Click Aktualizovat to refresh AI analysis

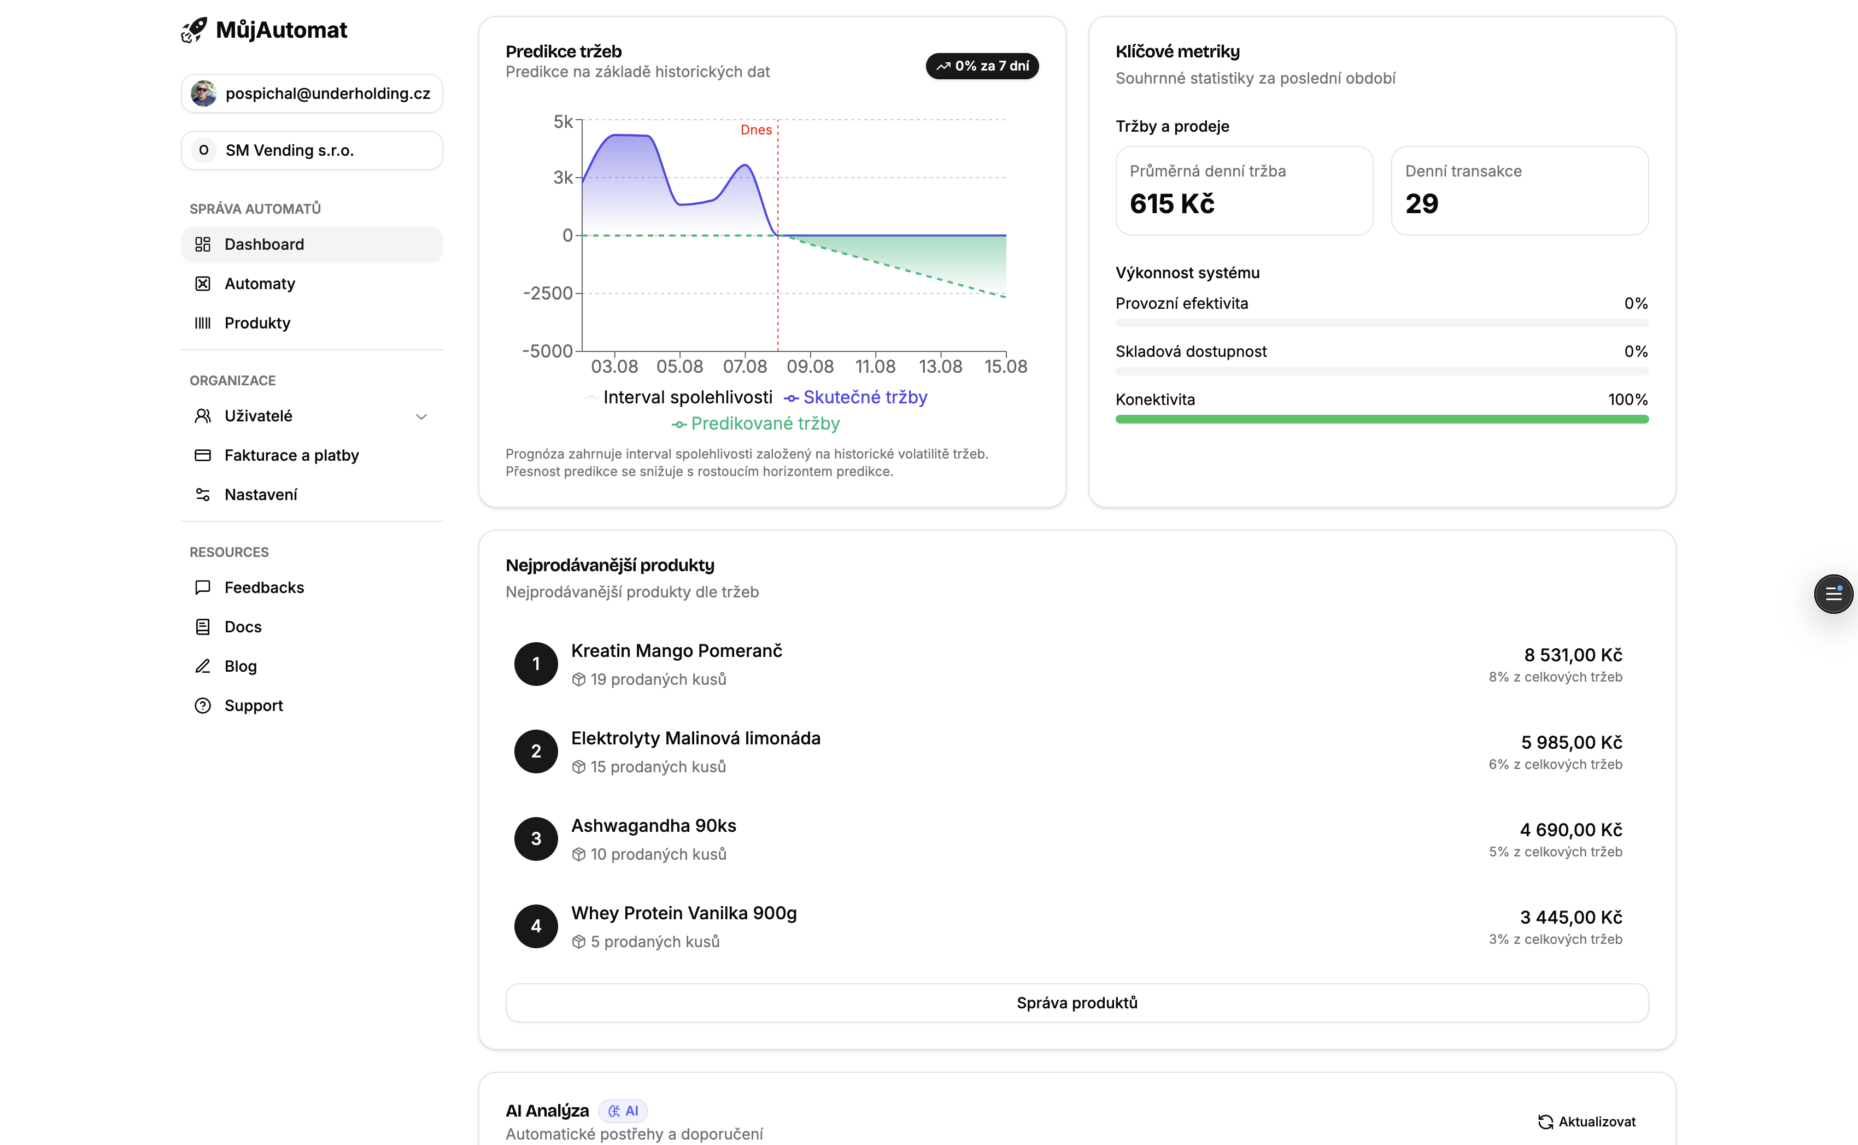(x=1586, y=1121)
